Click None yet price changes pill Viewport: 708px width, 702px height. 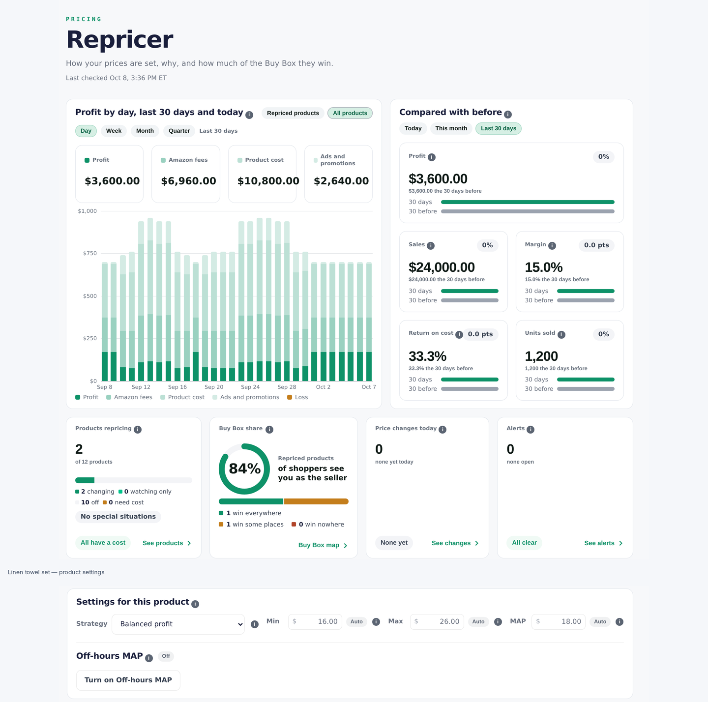[x=394, y=543]
